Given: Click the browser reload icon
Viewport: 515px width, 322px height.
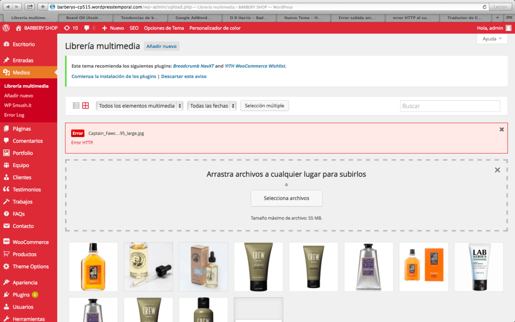Looking at the screenshot, I should [x=485, y=7].
